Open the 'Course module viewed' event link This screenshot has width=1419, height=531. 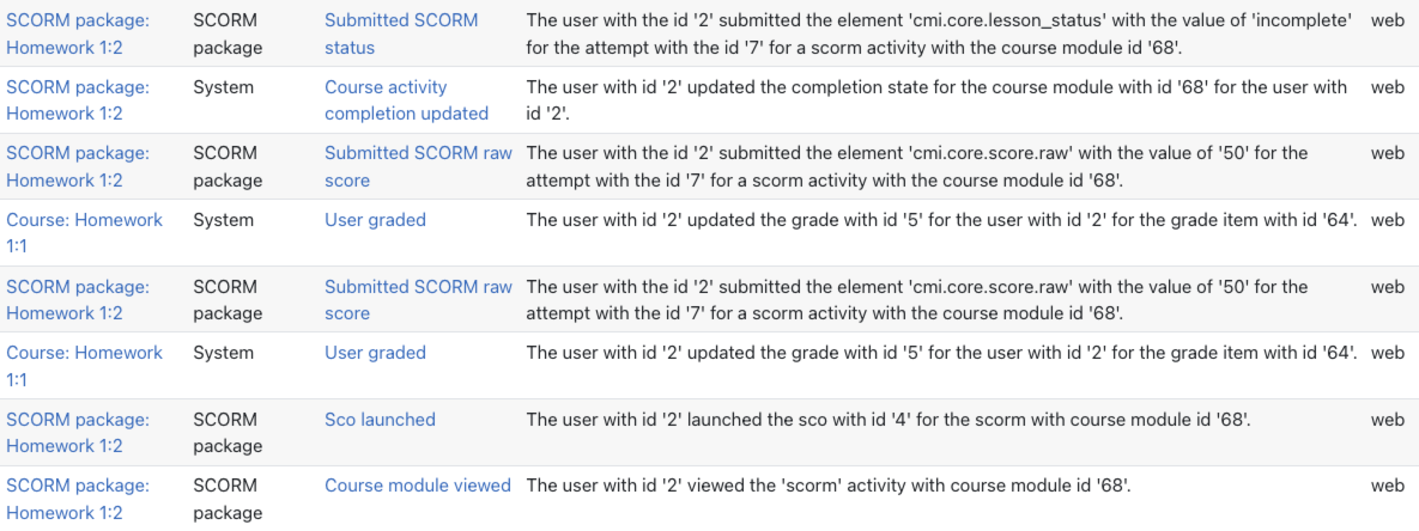pos(417,485)
